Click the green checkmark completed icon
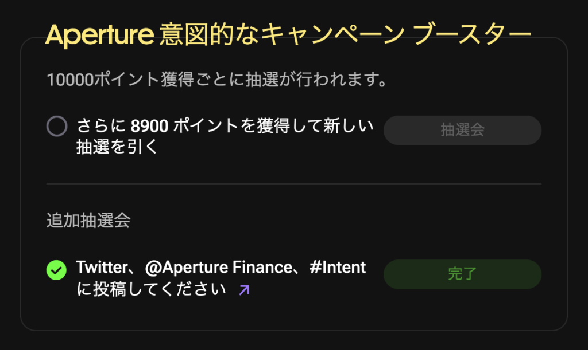This screenshot has width=588, height=350. click(x=57, y=270)
